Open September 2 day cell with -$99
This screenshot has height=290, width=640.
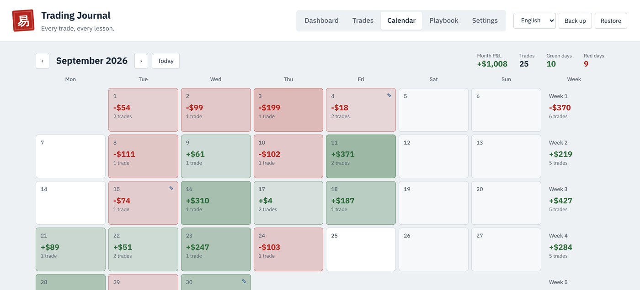[x=216, y=110]
